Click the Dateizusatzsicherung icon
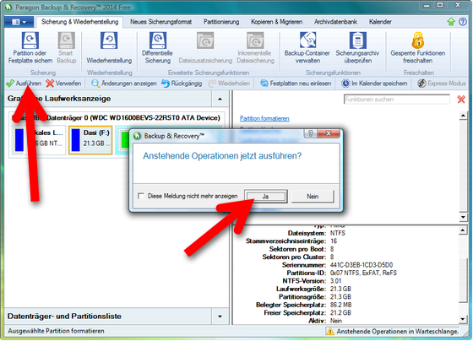 [x=205, y=41]
